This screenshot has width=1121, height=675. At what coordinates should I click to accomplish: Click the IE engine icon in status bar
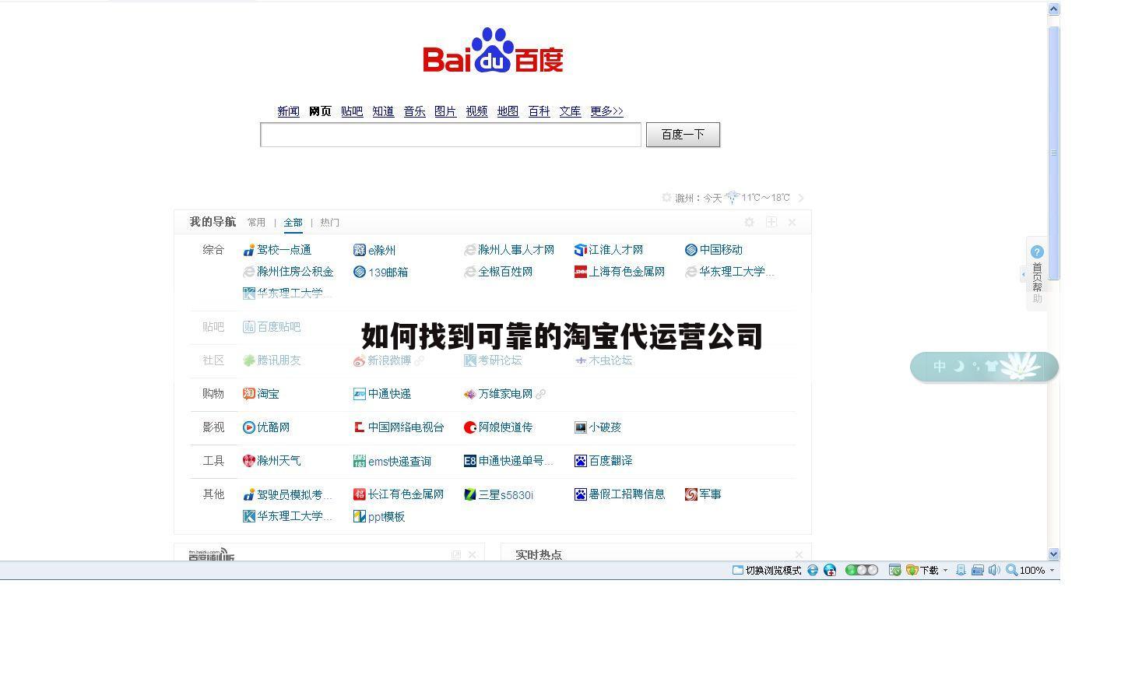(813, 570)
